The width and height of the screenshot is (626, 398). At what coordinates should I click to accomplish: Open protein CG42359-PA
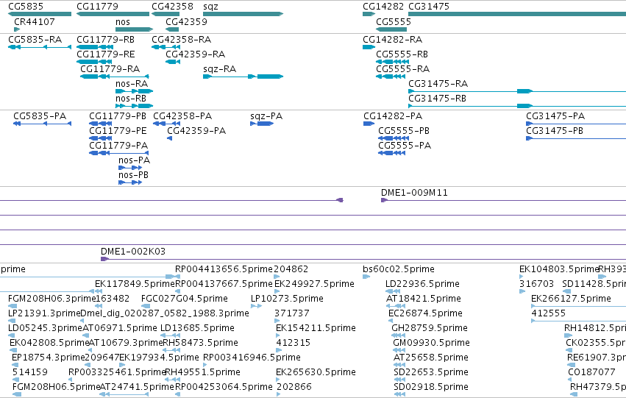click(x=196, y=131)
